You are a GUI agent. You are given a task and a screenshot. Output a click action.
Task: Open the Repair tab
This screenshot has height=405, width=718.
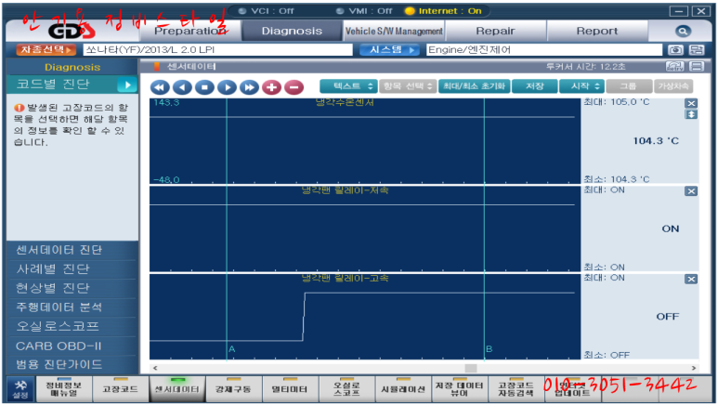495,31
